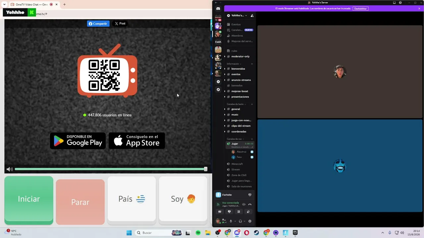424x238 pixels.
Task: Open the EsdA server in Discord
Action: [x=218, y=42]
